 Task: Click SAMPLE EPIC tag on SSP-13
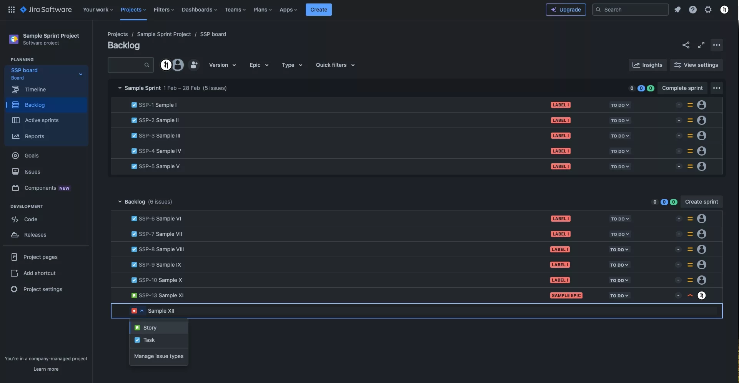566,295
